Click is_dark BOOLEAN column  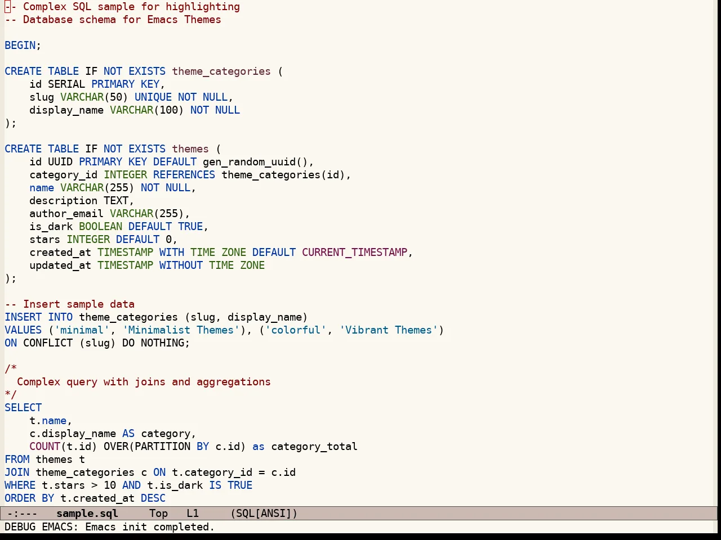[76, 226]
